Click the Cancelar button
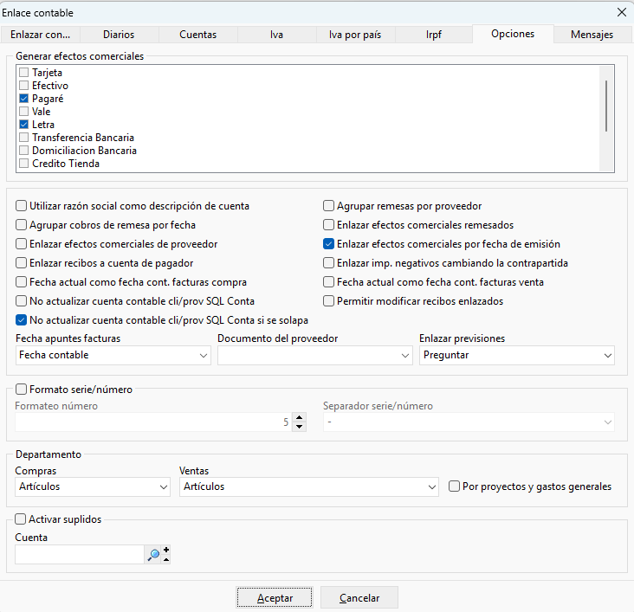This screenshot has width=634, height=612. [x=359, y=597]
